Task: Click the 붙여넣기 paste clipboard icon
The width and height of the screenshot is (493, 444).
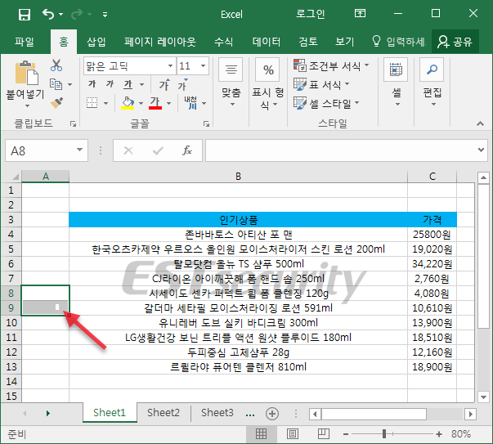Action: pyautogui.click(x=26, y=74)
